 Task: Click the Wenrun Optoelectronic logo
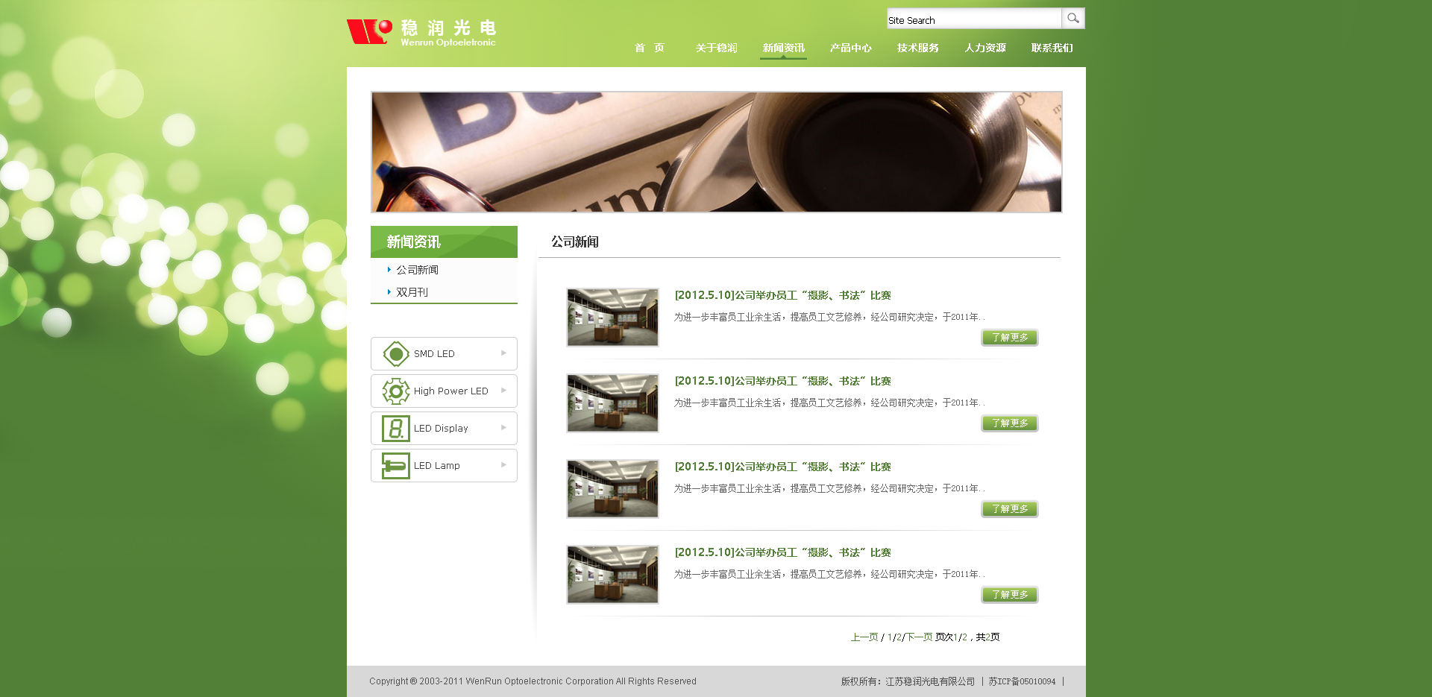click(421, 33)
